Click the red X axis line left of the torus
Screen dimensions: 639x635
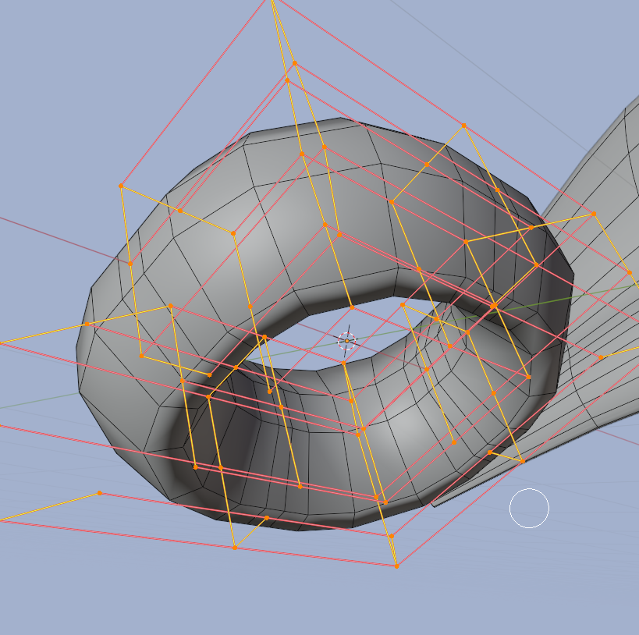pyautogui.click(x=61, y=239)
